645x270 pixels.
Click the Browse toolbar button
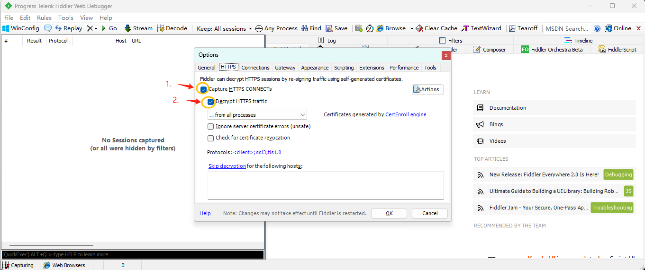tap(391, 28)
